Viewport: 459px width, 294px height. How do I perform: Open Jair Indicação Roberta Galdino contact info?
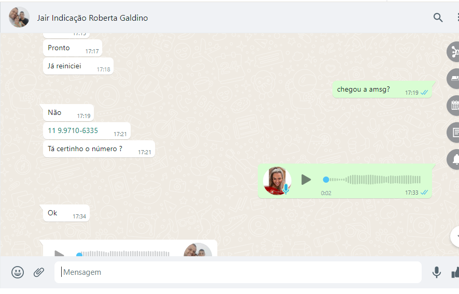tap(92, 18)
